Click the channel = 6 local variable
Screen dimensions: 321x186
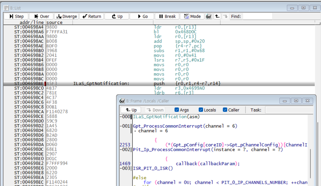point(153,131)
